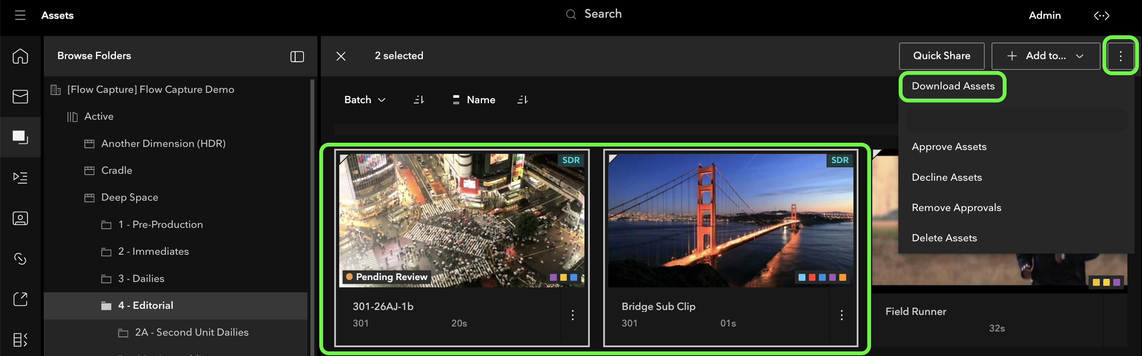Select the Flow Capture Demo root folder

pyautogui.click(x=151, y=89)
